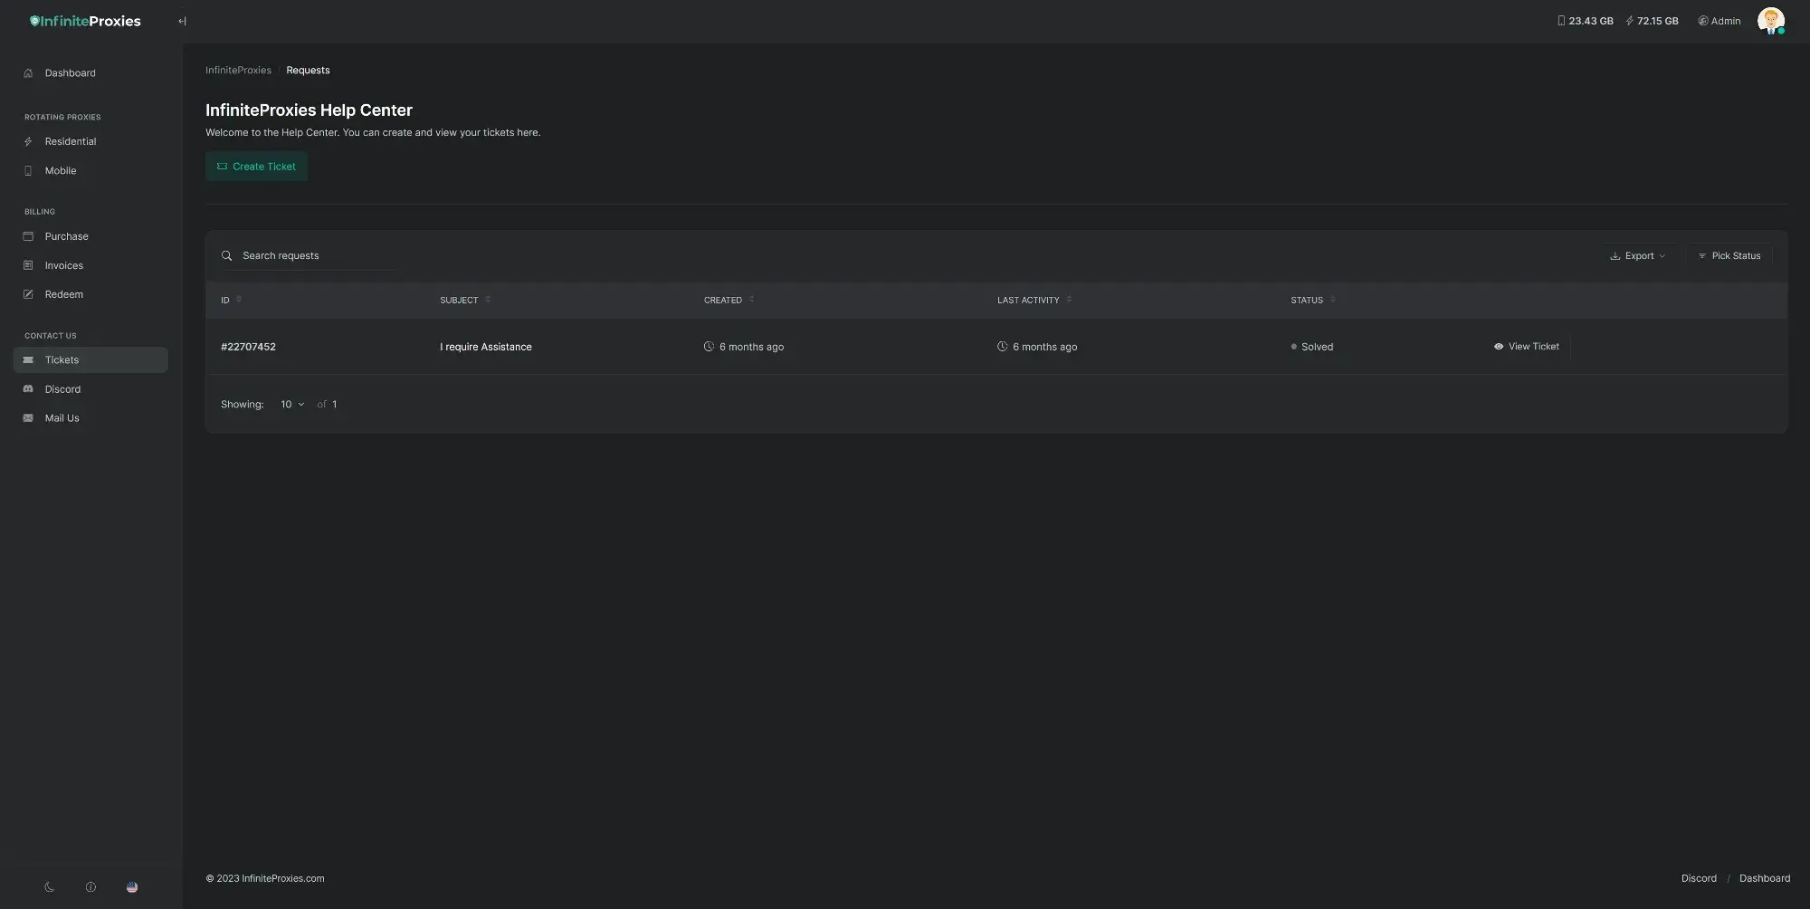Click the info icon at sidebar bottom
Viewport: 1810px width, 909px height.
point(90,887)
